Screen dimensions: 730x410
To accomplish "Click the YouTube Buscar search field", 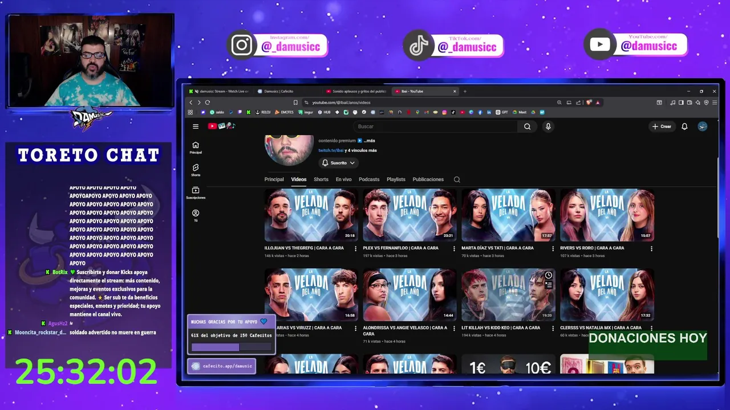I will [435, 126].
